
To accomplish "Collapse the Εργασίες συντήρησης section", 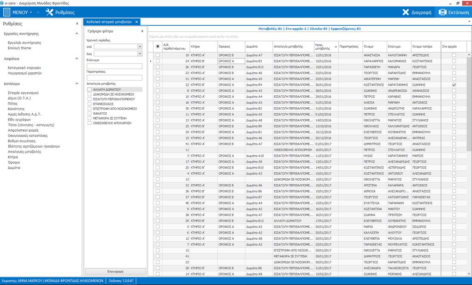I will (x=77, y=34).
